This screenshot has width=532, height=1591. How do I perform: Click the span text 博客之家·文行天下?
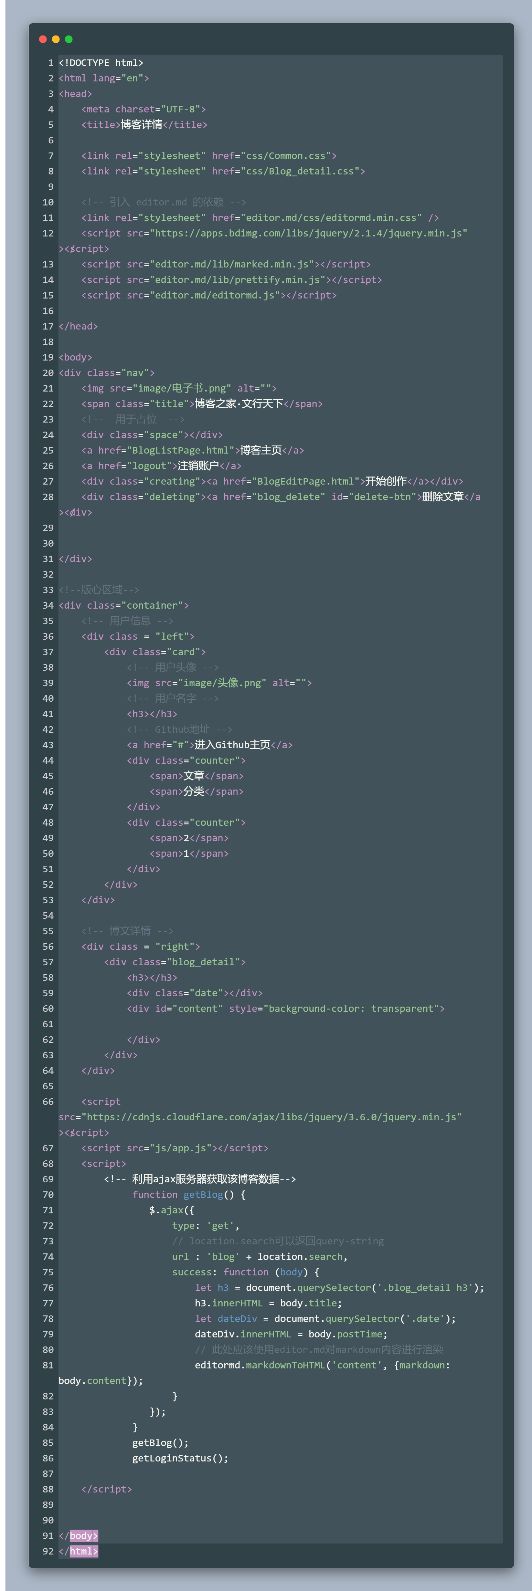pyautogui.click(x=239, y=404)
